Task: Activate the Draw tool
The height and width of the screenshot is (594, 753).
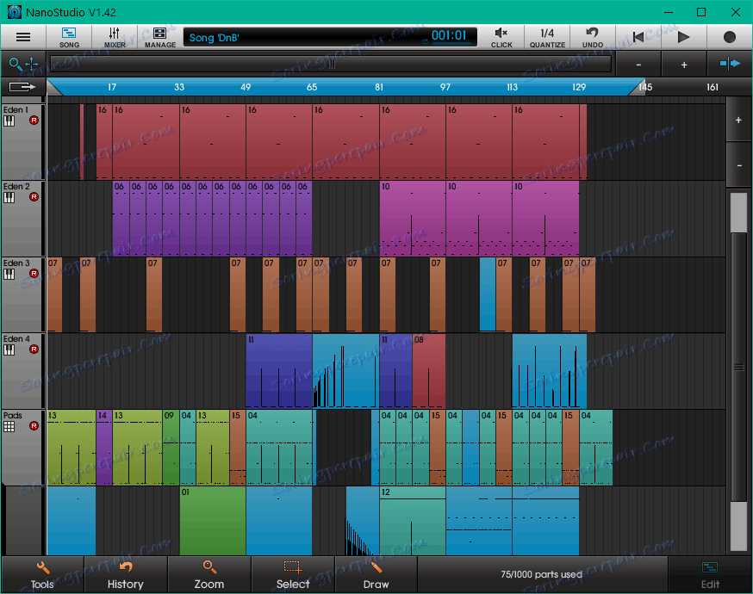Action: click(x=376, y=575)
